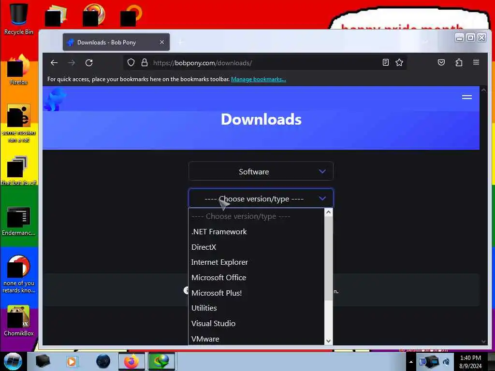Select the ChomikBox desktop icon

click(18, 321)
